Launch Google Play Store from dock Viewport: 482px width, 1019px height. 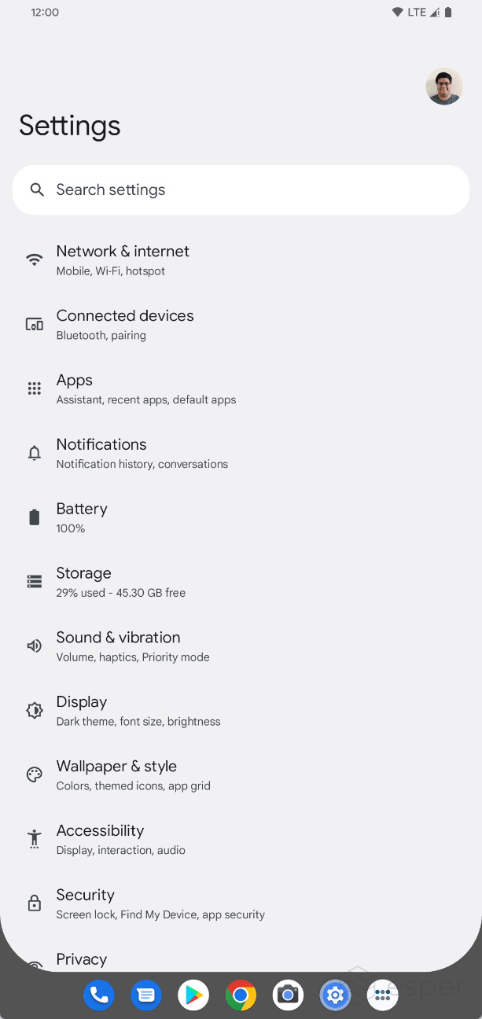click(x=193, y=995)
